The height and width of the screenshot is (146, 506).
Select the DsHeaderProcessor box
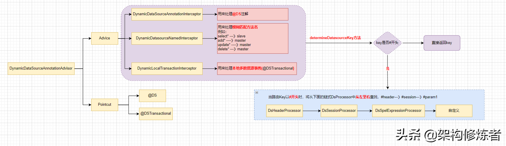(285, 111)
